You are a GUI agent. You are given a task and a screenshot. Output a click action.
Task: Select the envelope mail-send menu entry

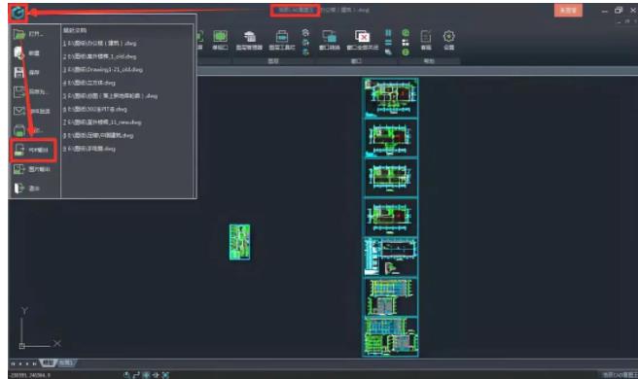coord(32,111)
